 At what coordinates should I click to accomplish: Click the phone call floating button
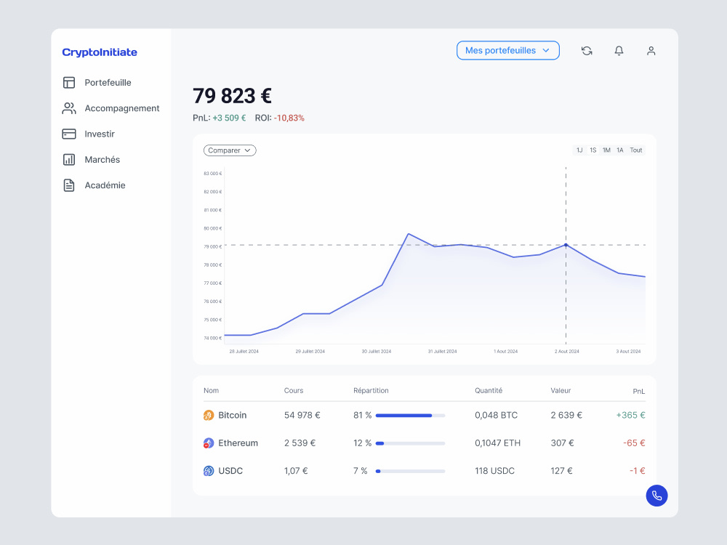tap(656, 496)
